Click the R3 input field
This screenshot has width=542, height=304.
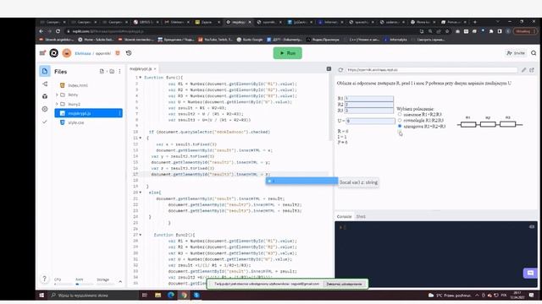point(369,111)
